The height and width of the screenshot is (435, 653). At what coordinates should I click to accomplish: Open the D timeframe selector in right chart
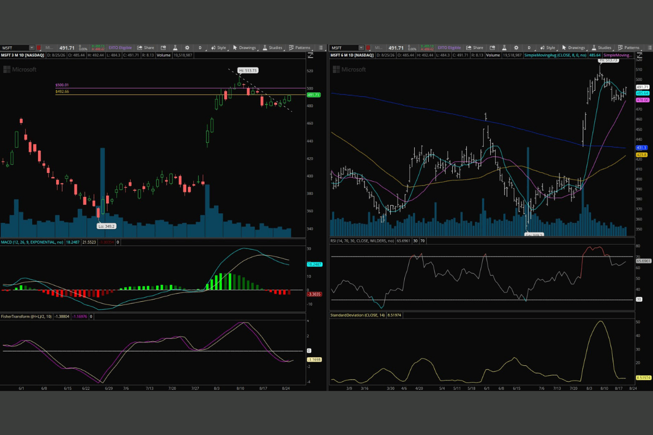pyautogui.click(x=529, y=48)
